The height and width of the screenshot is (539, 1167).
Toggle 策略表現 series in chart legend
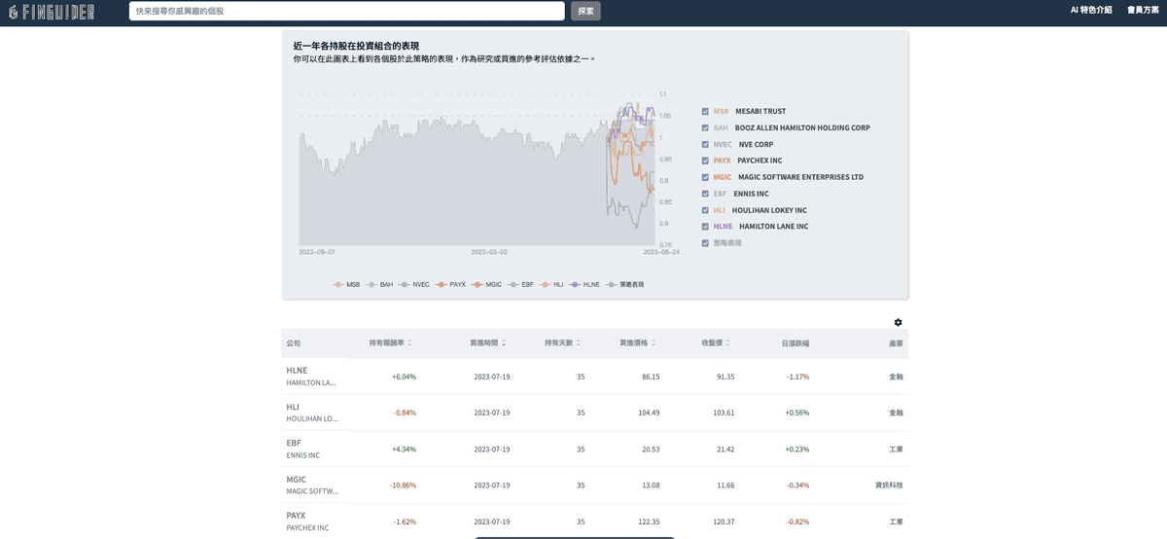pos(624,284)
